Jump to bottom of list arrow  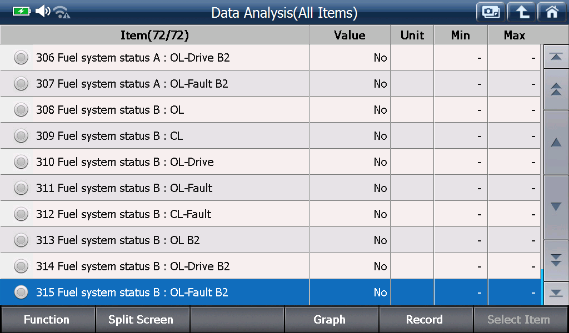point(556,293)
